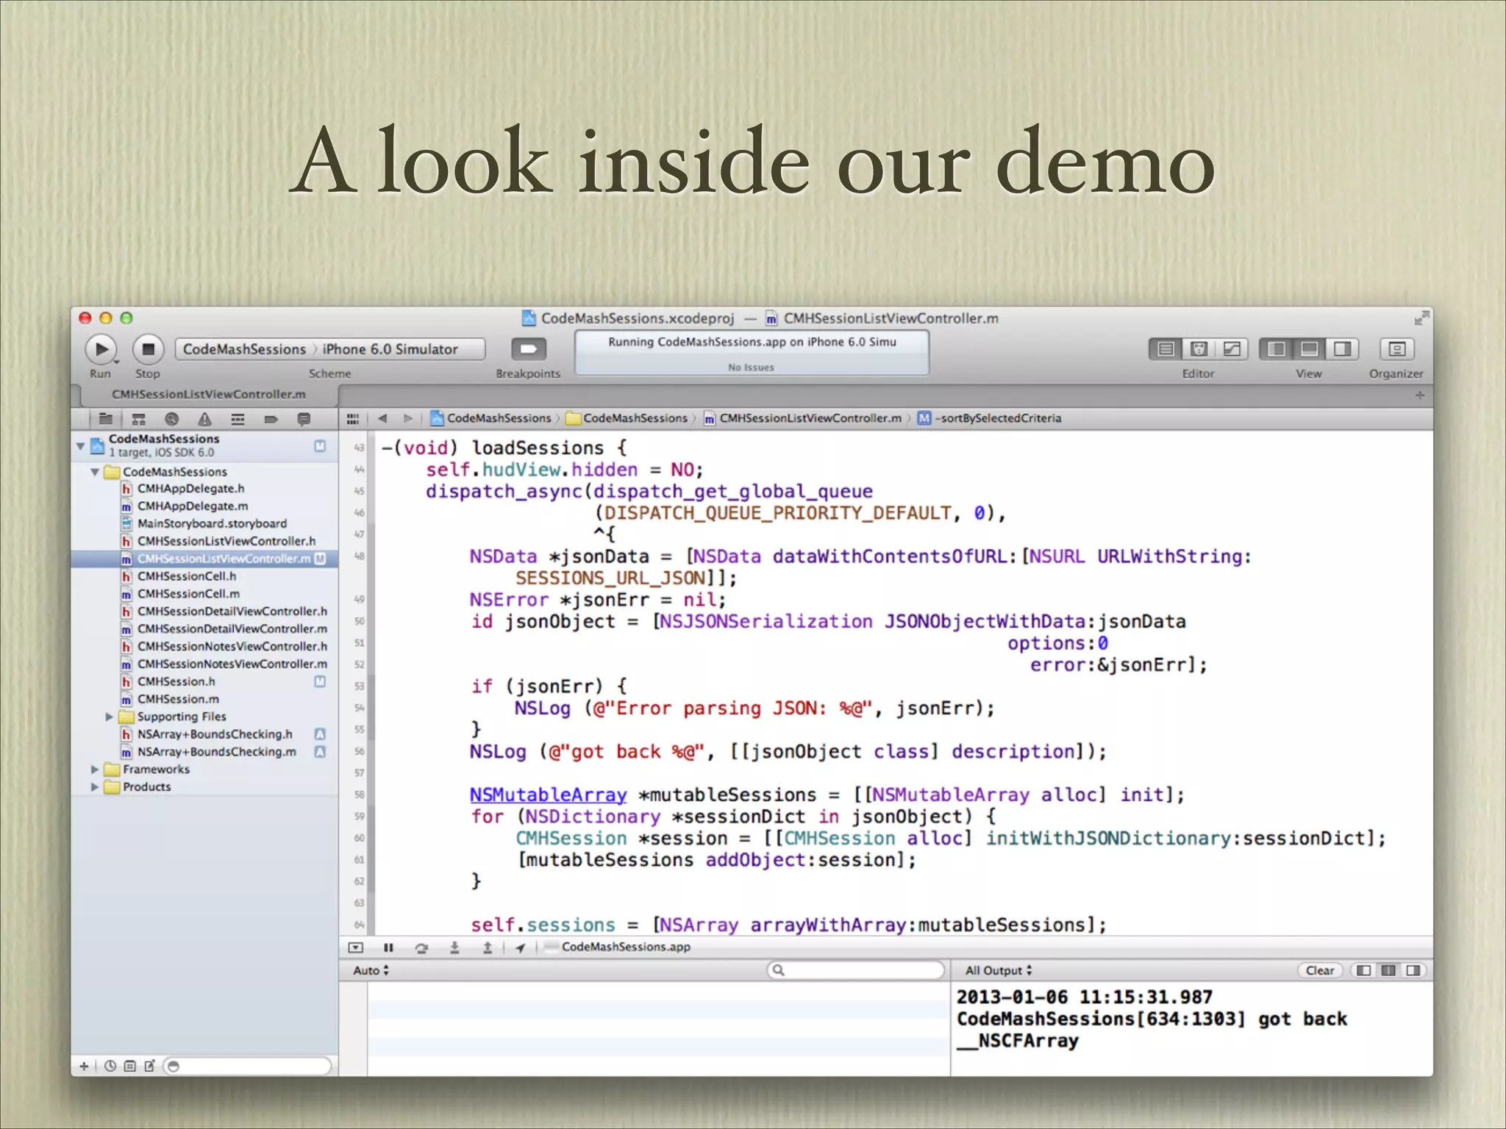This screenshot has height=1129, width=1506.
Task: Toggle the Breakpoints button
Action: click(x=528, y=349)
